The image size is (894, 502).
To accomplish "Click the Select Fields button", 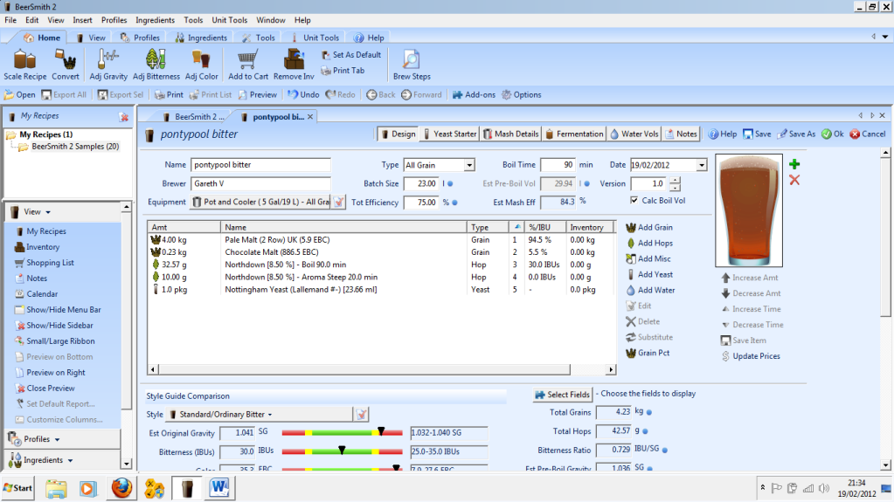I will click(x=562, y=395).
